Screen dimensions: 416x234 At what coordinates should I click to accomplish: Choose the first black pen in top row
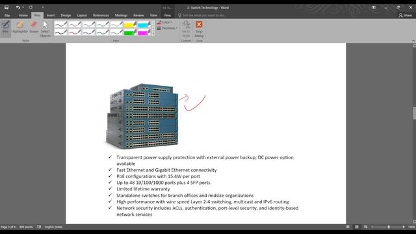pyautogui.click(x=60, y=25)
